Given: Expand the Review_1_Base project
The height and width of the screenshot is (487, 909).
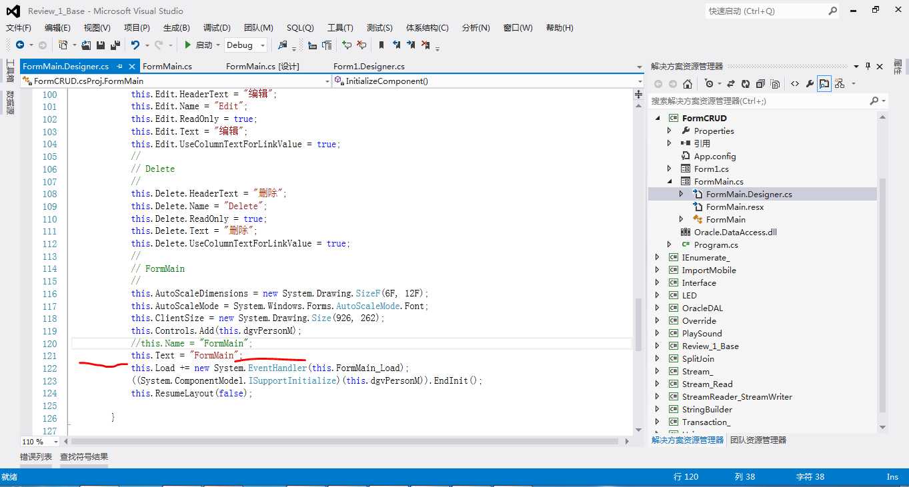Looking at the screenshot, I should tap(658, 346).
